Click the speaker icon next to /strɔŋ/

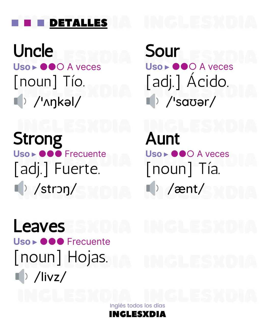[x=21, y=188]
